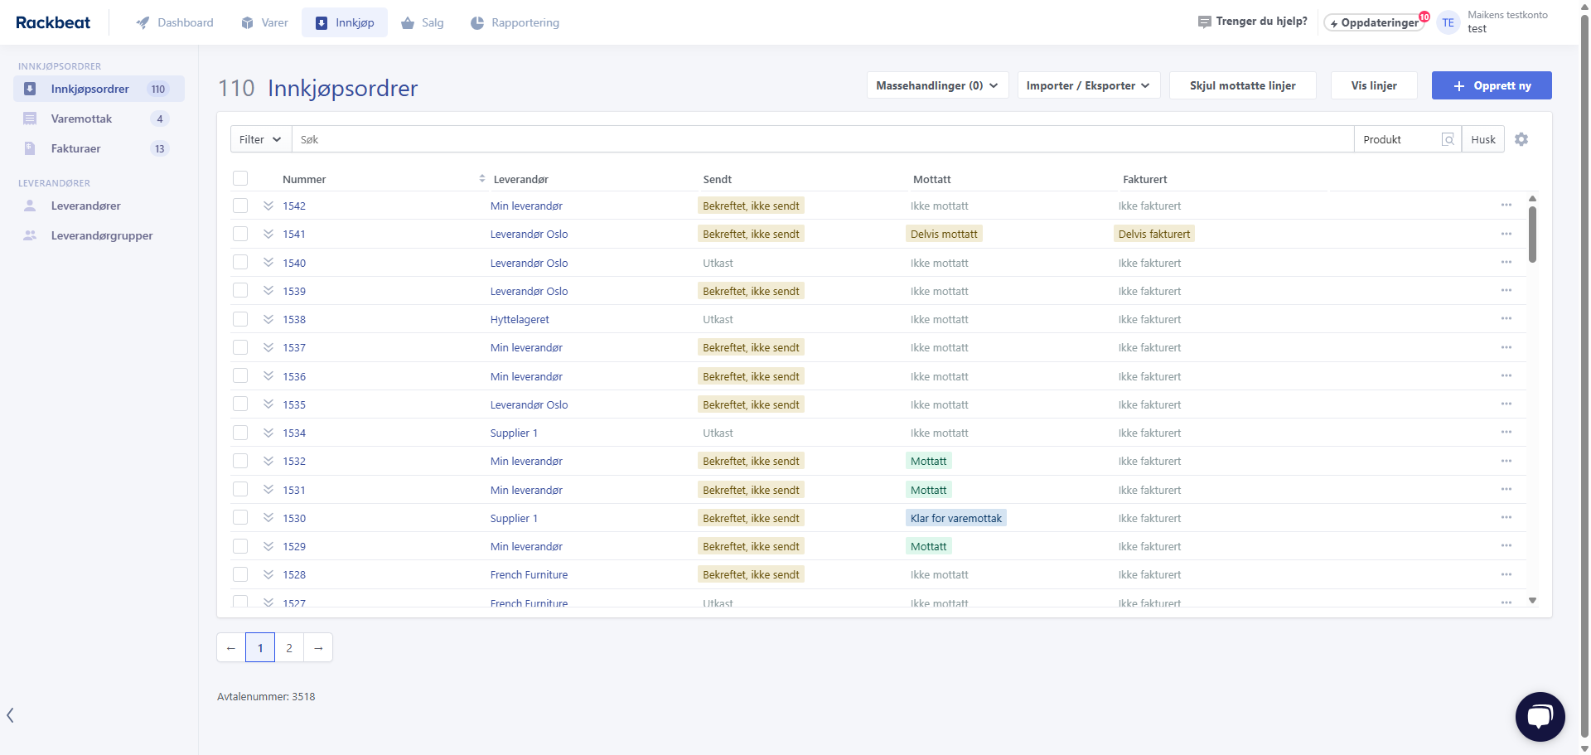The width and height of the screenshot is (1591, 755).
Task: Click into the Søk search field
Action: [820, 139]
